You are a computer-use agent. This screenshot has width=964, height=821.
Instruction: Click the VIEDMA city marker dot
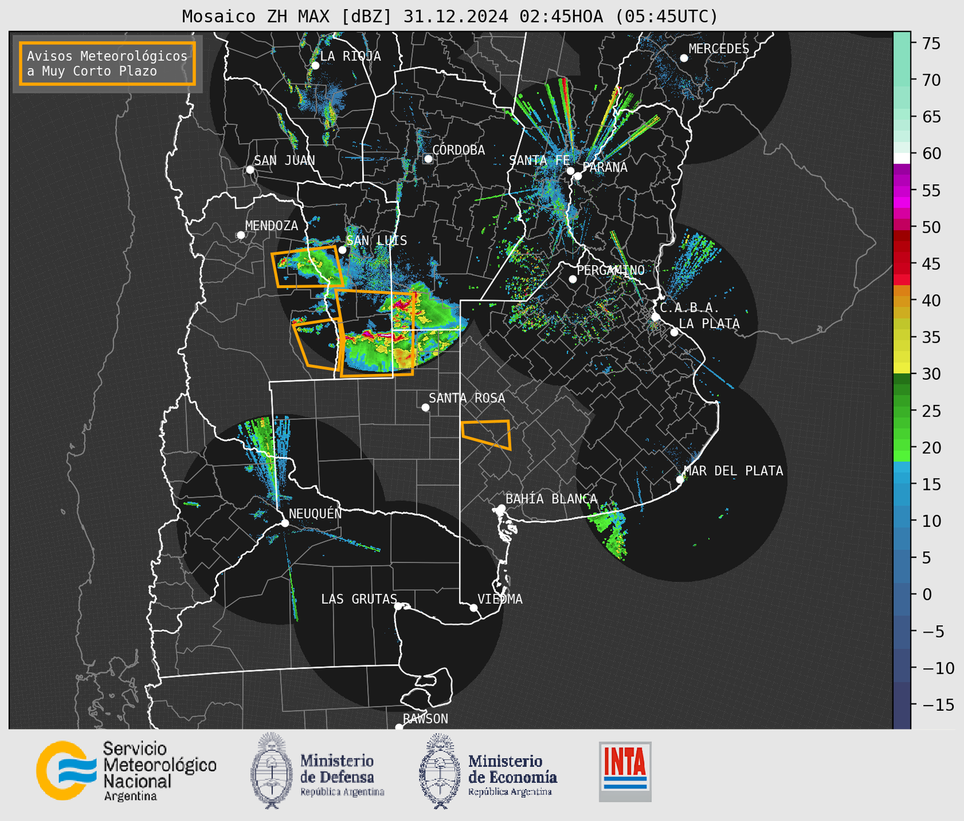(473, 607)
